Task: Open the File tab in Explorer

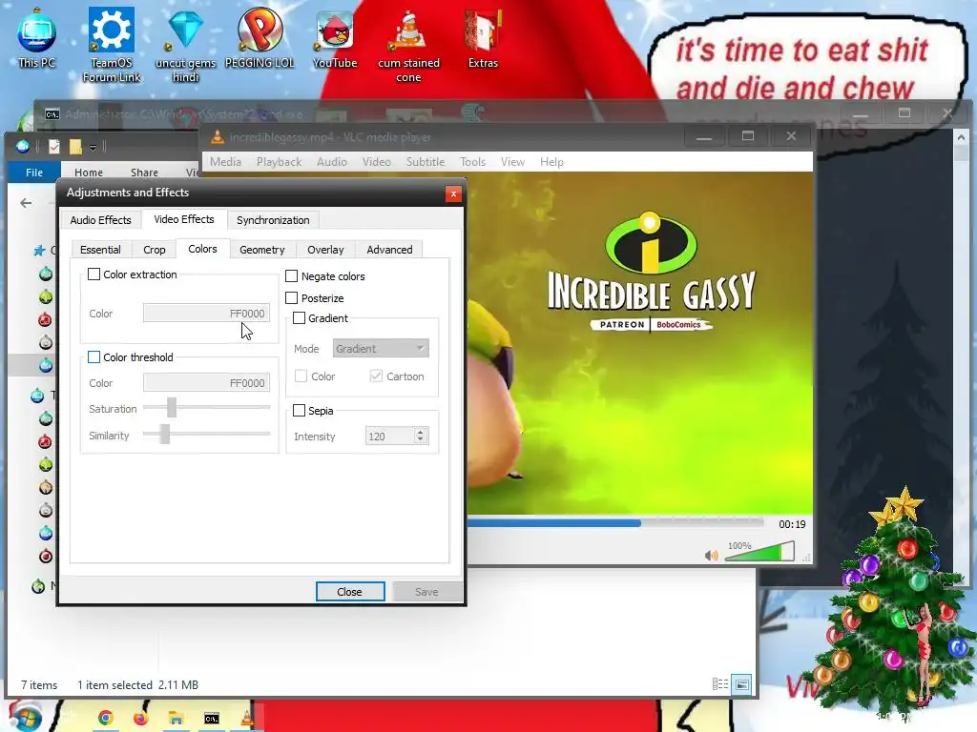Action: point(34,173)
